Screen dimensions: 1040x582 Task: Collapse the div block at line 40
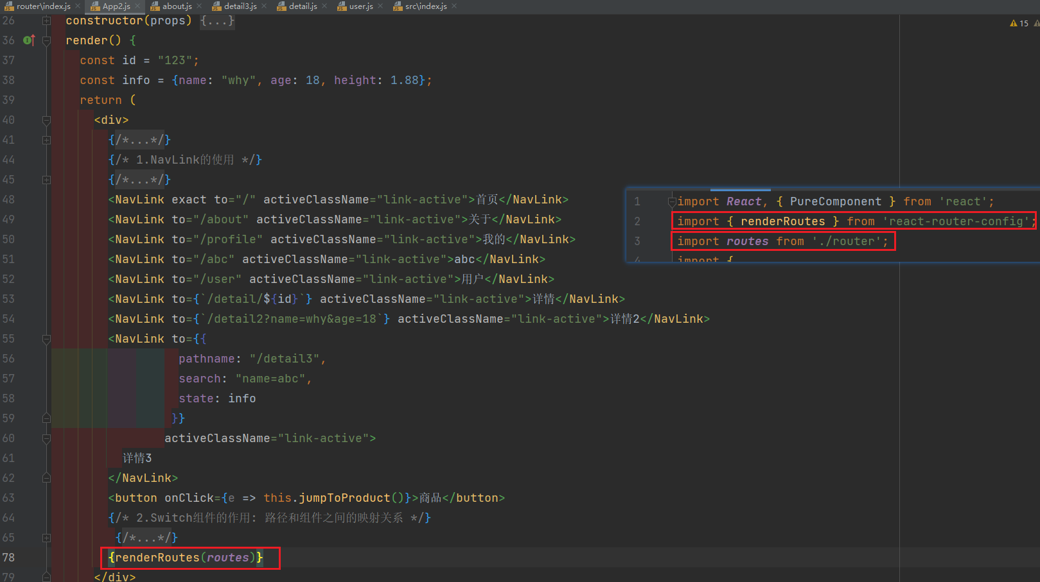46,120
